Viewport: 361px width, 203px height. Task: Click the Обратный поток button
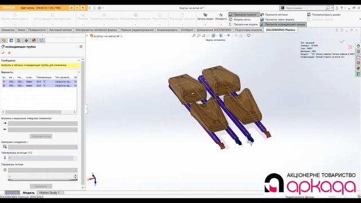tap(41, 136)
